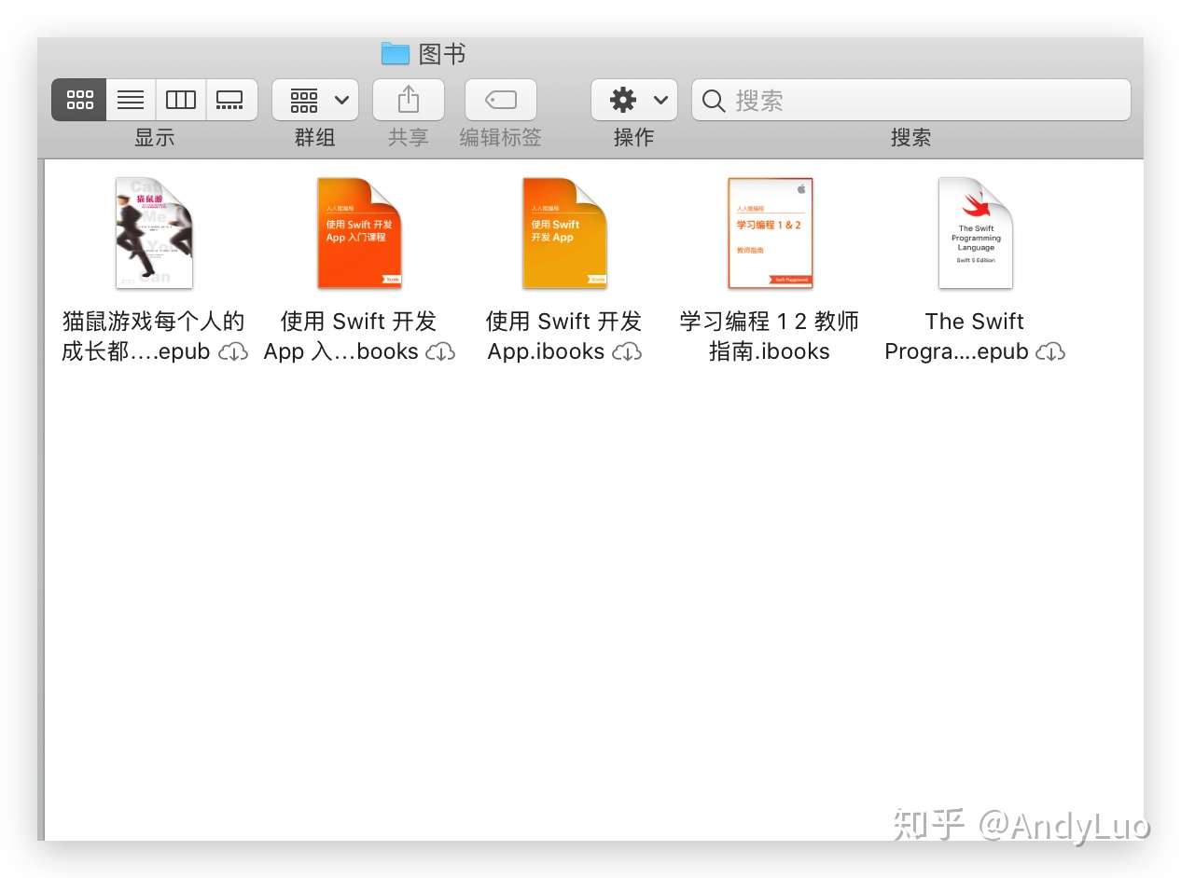The image size is (1181, 878).
Task: Open the group-by dropdown
Action: (315, 100)
